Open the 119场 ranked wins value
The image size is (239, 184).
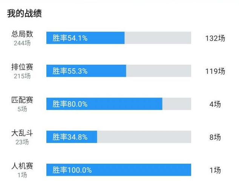point(215,71)
